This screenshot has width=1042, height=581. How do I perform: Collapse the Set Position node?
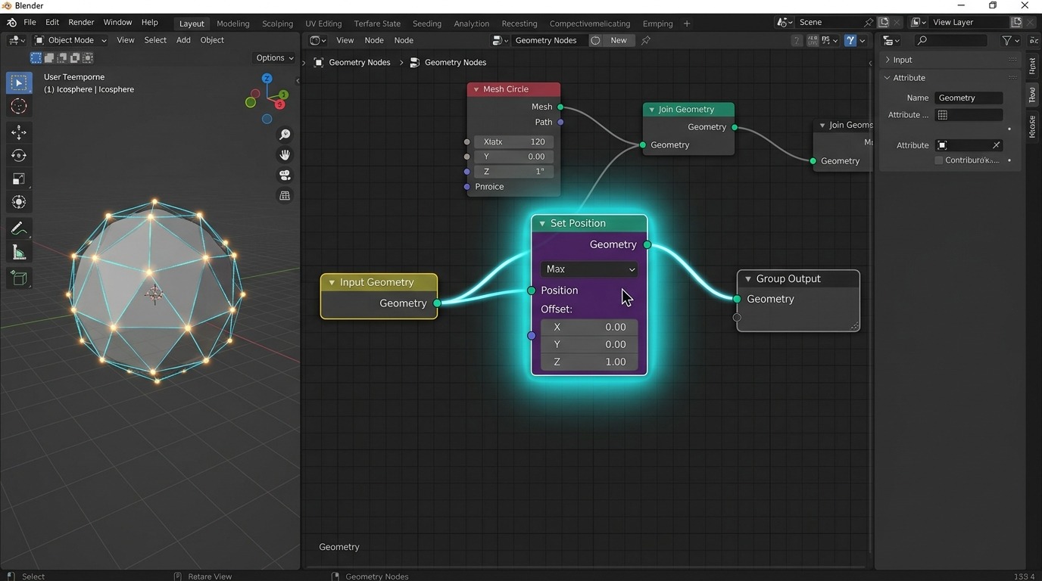[x=542, y=223]
